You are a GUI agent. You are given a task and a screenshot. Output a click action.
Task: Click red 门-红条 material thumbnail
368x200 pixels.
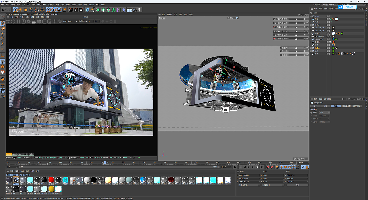(x=51, y=180)
